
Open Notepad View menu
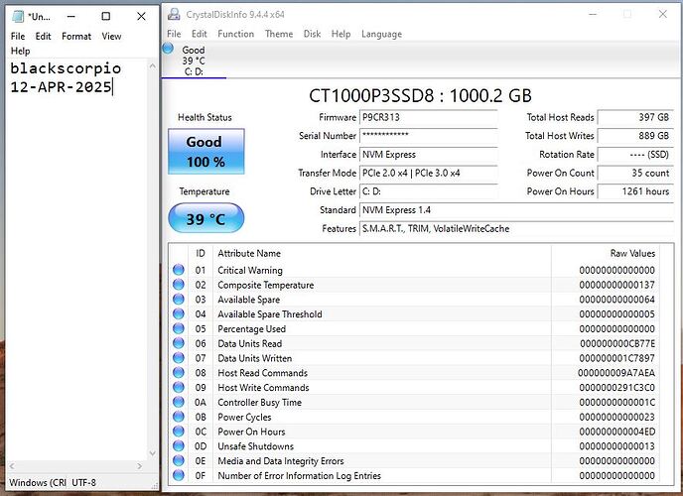[111, 36]
